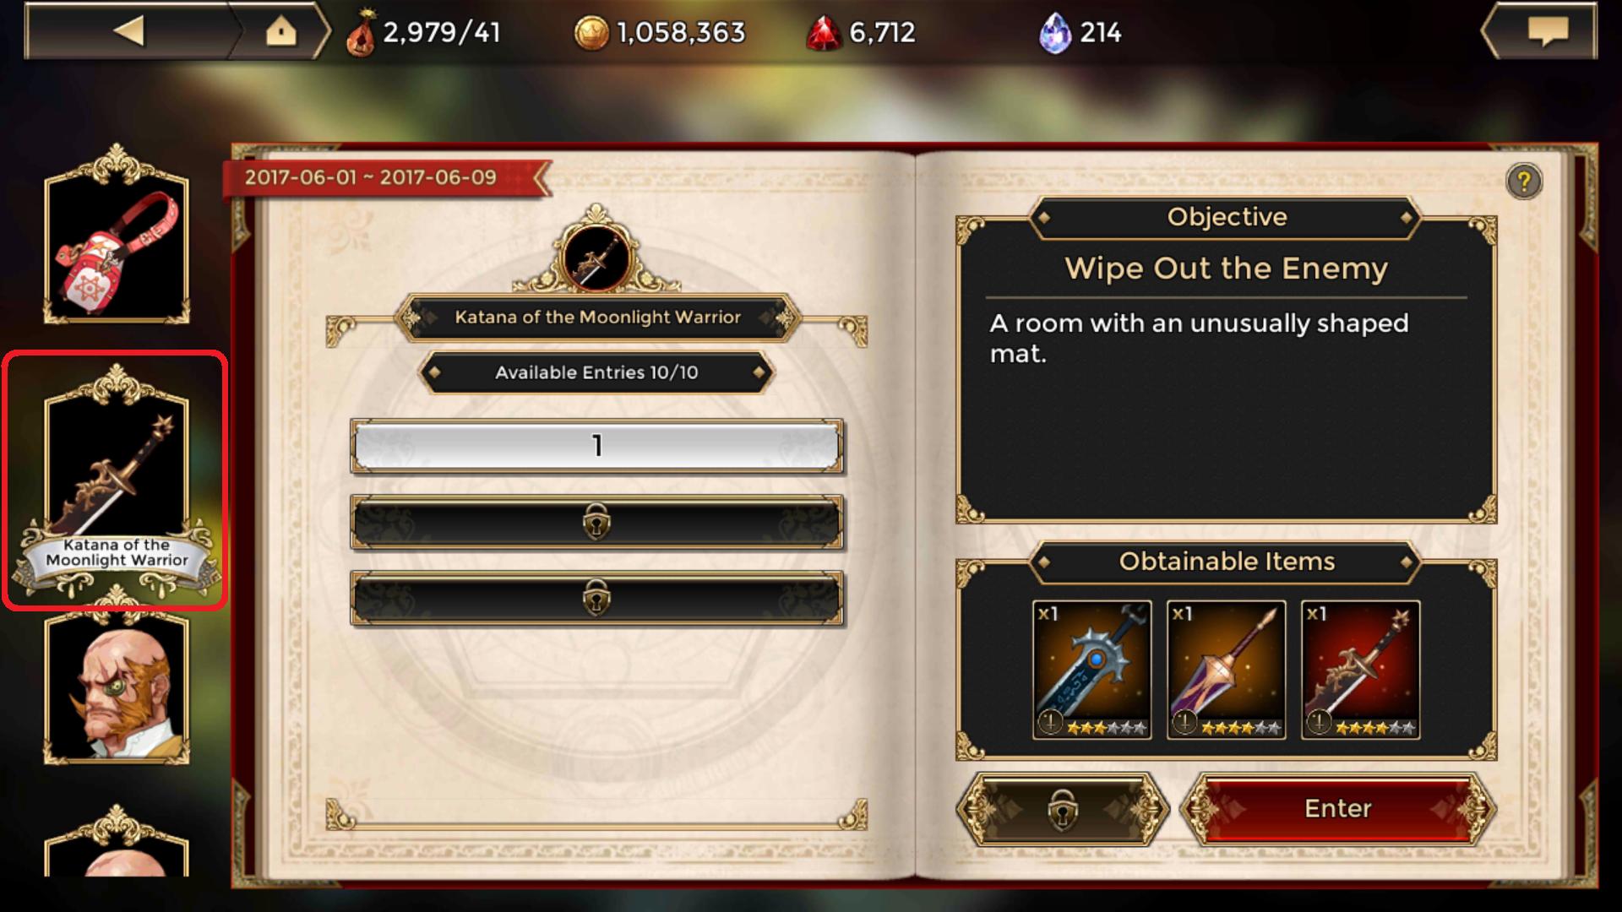The image size is (1622, 912).
Task: View the three-star blue sword reward
Action: (1091, 670)
